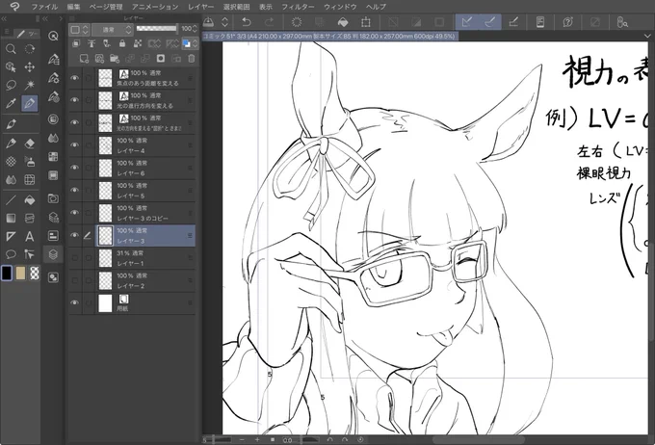Image resolution: width=655 pixels, height=445 pixels.
Task: Show the hidden レイヤー1 layer
Action: click(x=75, y=258)
